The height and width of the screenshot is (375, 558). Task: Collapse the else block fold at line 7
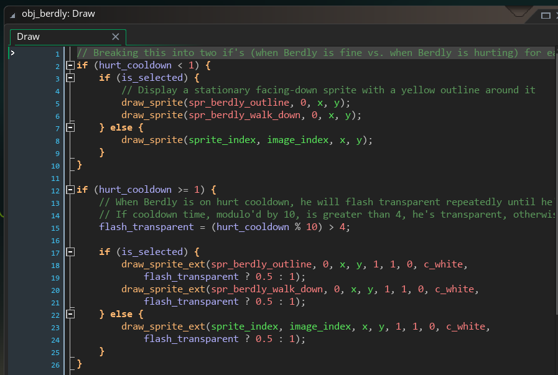pos(70,127)
